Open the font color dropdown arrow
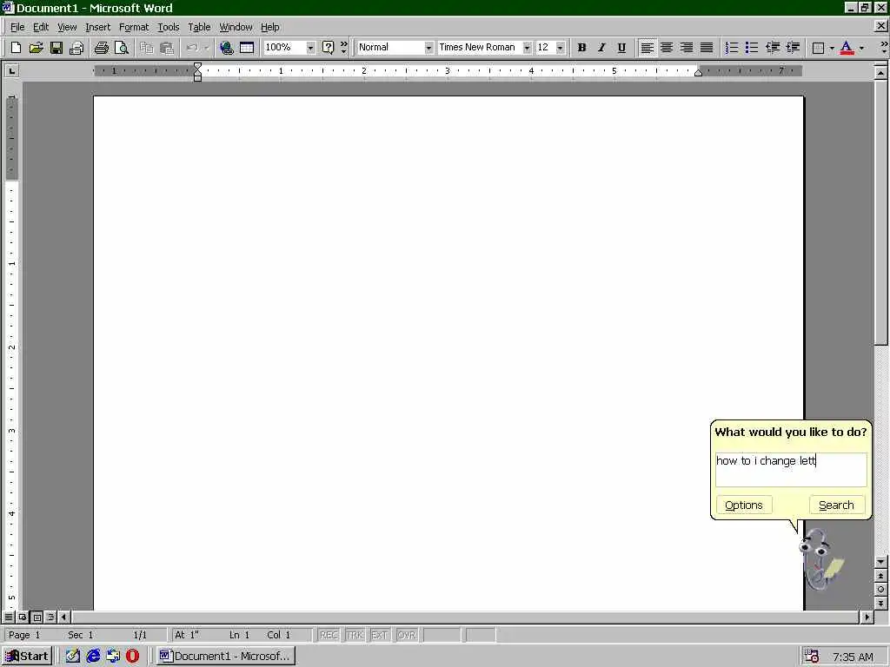The image size is (890, 667). point(861,48)
